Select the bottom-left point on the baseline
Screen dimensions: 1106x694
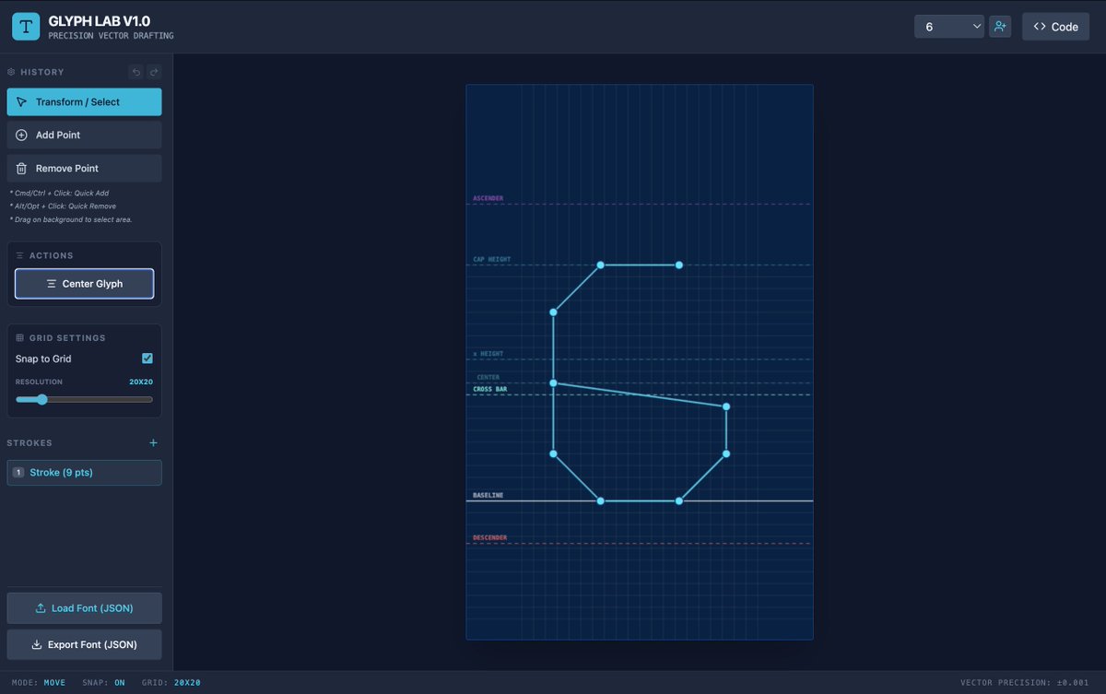(x=600, y=500)
